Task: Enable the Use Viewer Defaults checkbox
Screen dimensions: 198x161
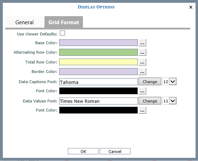Action: (x=62, y=33)
